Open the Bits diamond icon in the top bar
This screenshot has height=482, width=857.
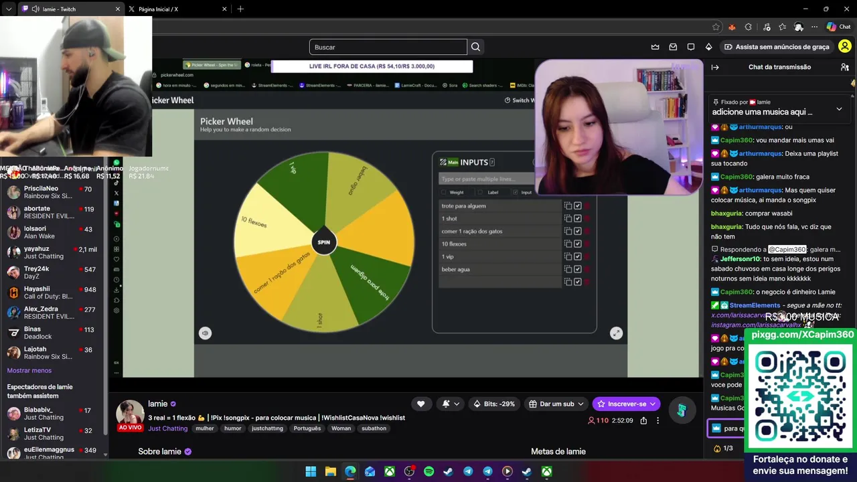click(708, 47)
